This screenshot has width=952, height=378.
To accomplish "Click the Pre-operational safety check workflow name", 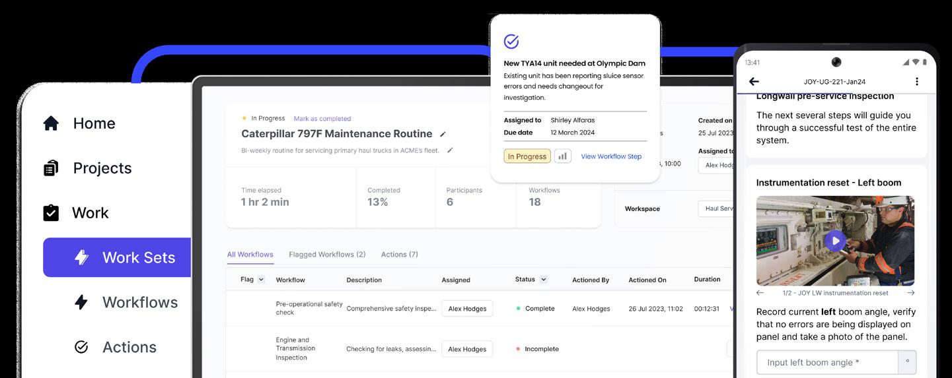I will 309,308.
